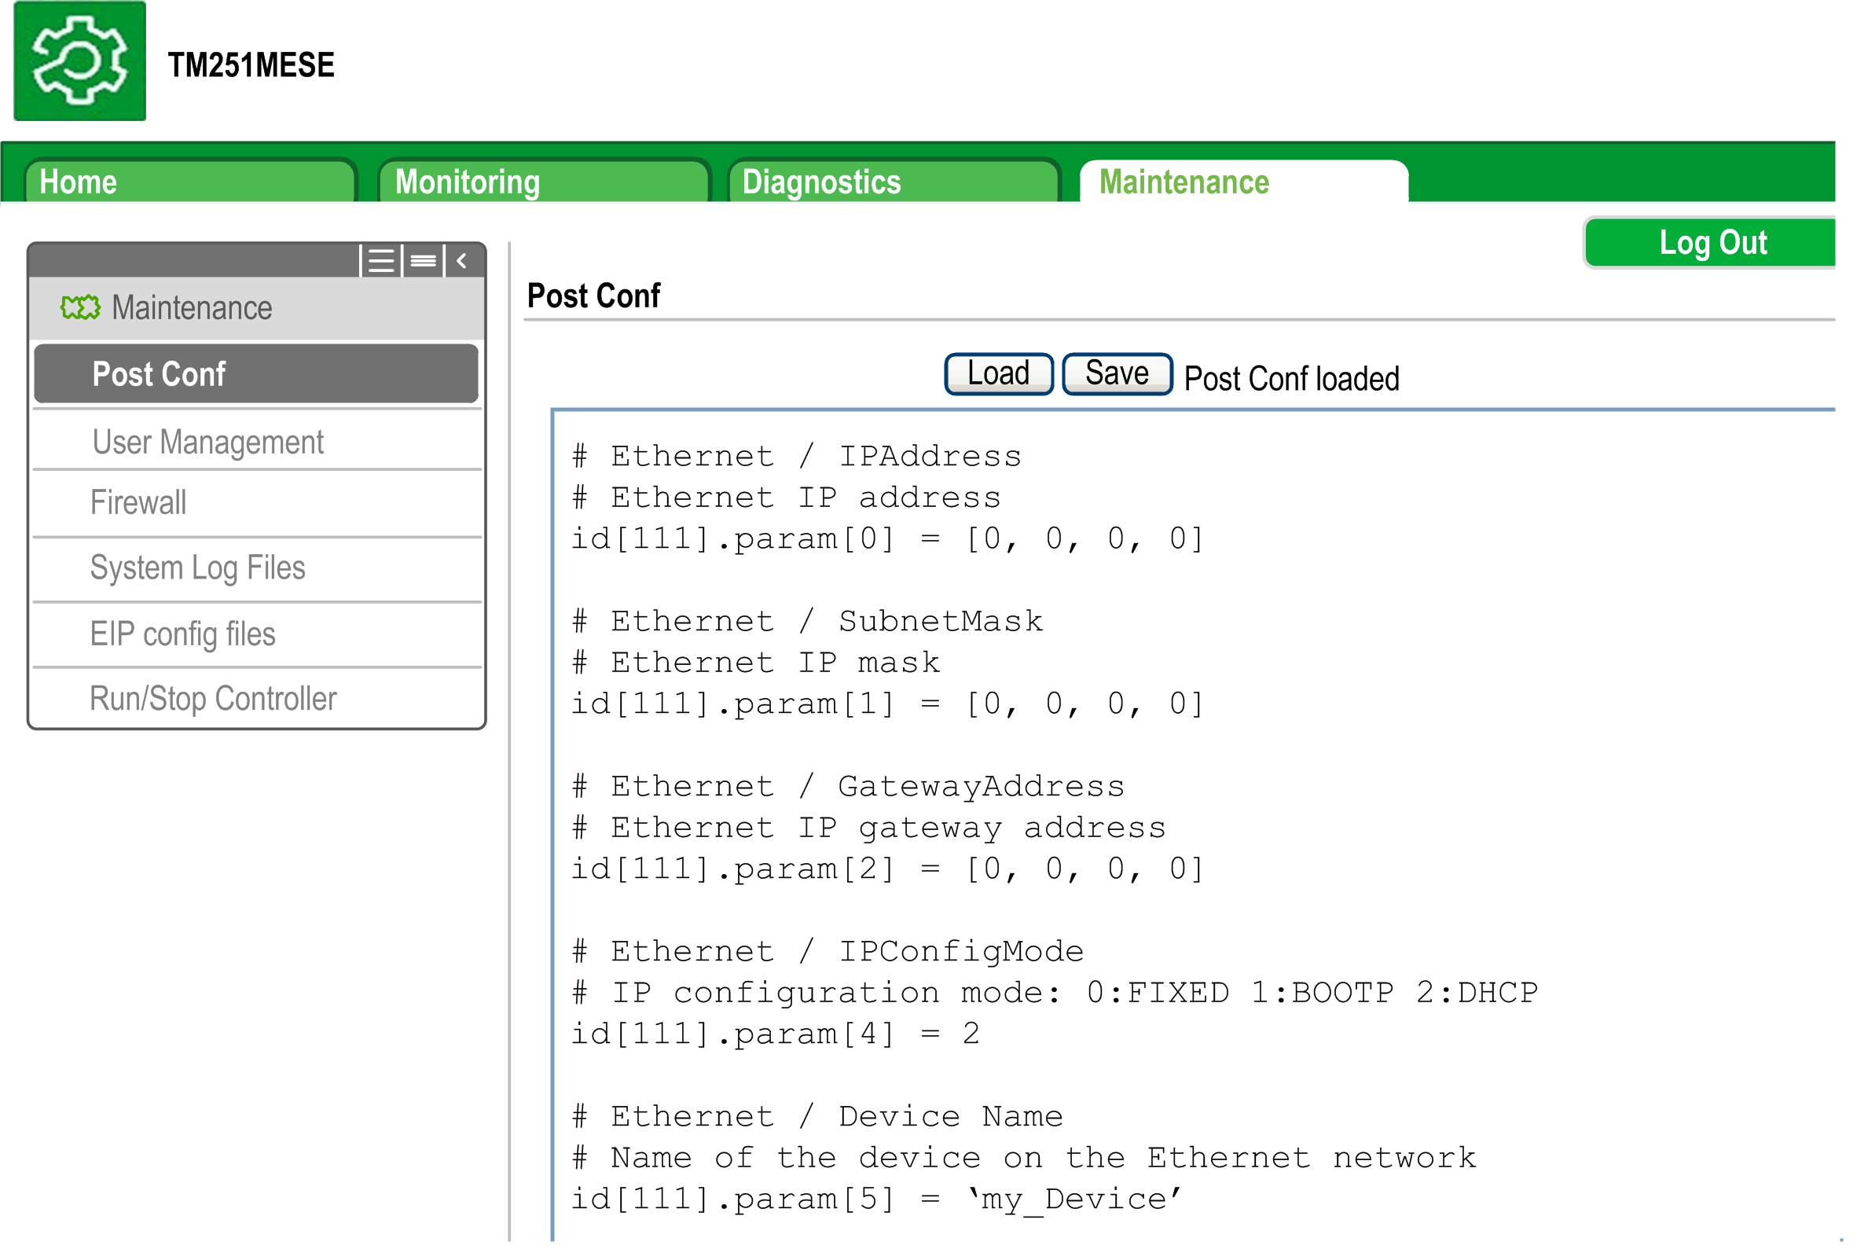
Task: Open User Management in the sidebar
Action: pyautogui.click(x=207, y=442)
